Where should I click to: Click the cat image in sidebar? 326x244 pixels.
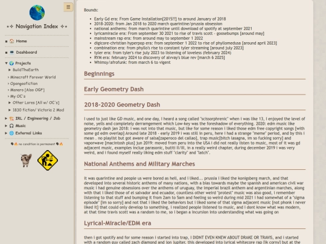tap(26, 160)
